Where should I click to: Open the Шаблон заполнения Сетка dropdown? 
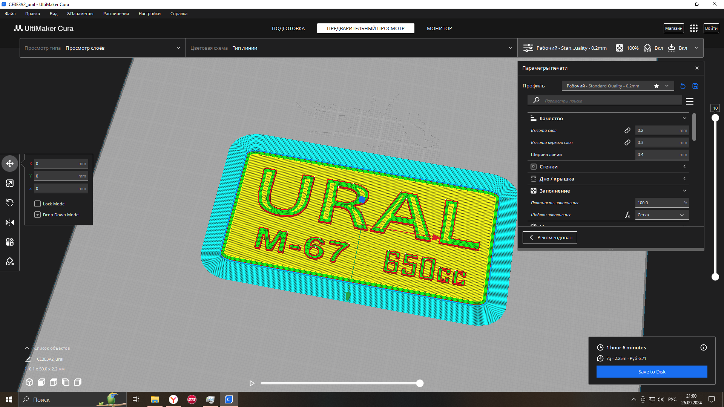pos(662,215)
